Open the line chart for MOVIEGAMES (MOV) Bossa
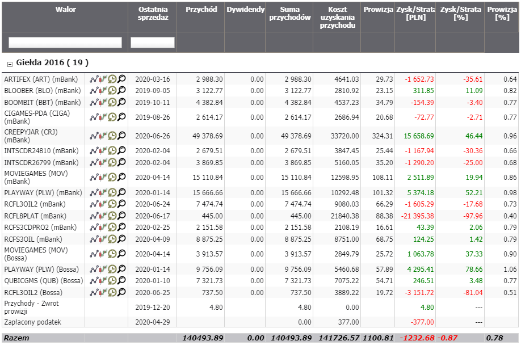The width and height of the screenshot is (521, 345). (94, 254)
